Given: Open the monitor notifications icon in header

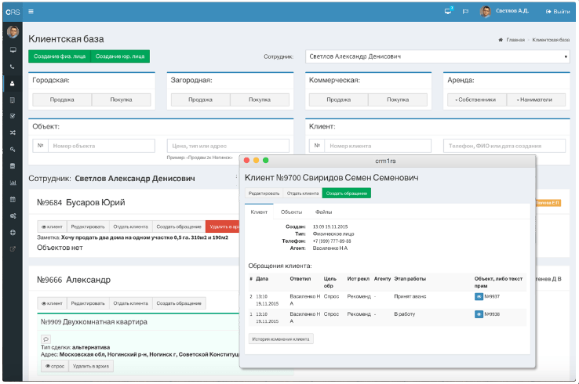Looking at the screenshot, I should (x=448, y=11).
